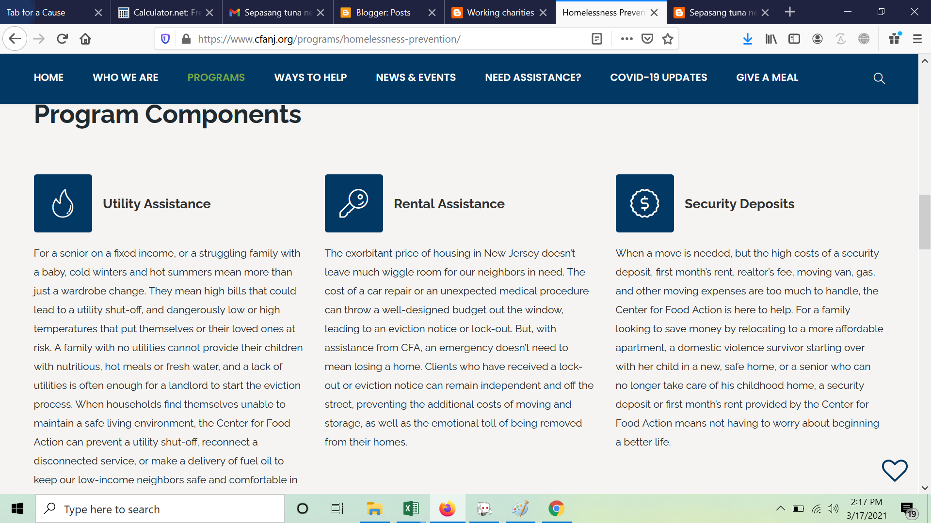
Task: Save page to Pocket
Action: 647,39
